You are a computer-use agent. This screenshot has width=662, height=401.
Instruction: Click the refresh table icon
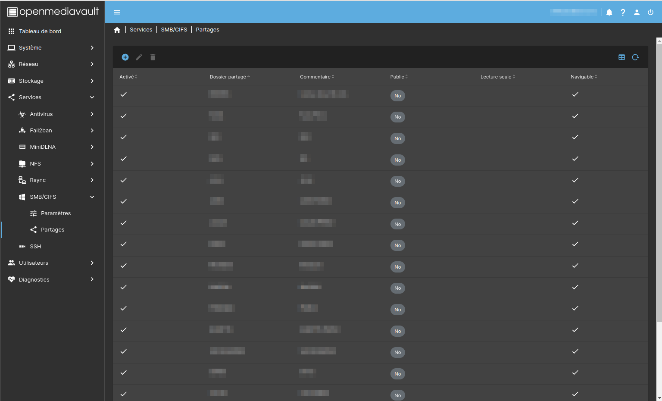635,57
